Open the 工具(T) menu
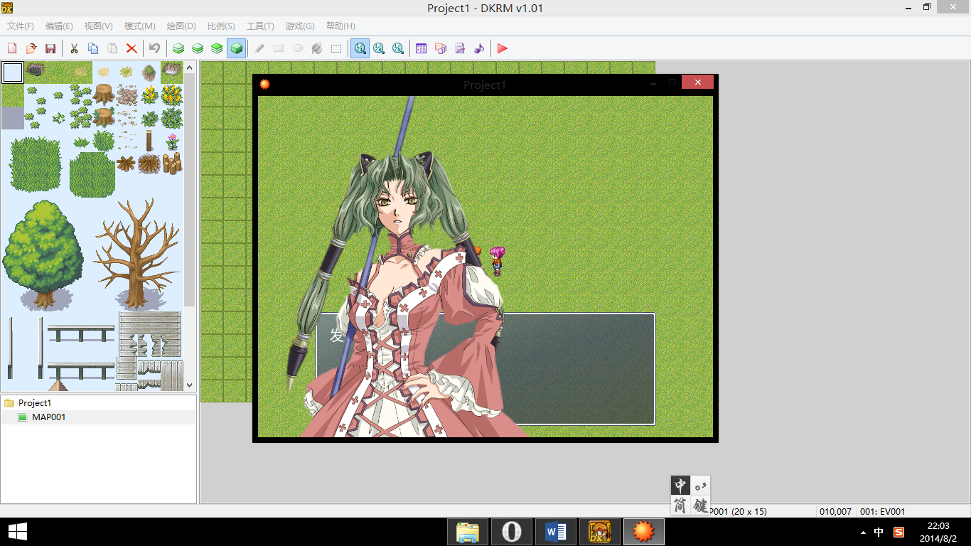 [x=260, y=26]
